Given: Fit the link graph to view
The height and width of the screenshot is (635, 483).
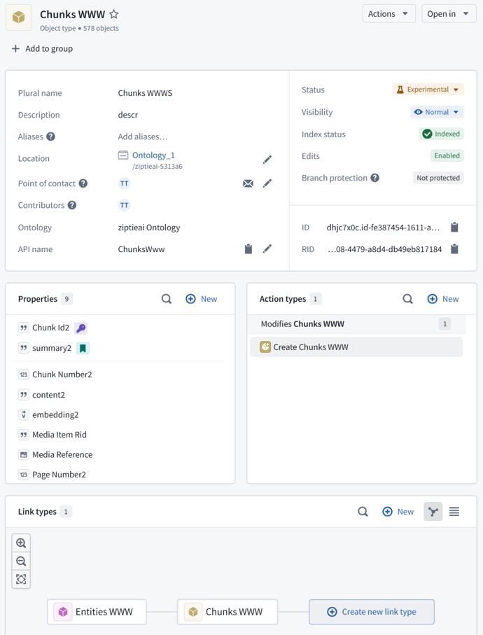Looking at the screenshot, I should pos(21,579).
